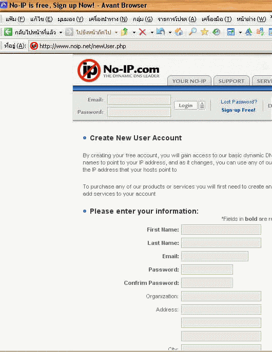The width and height of the screenshot is (272, 352).
Task: Click the magnifying glass search icon
Action: pyautogui.click(x=192, y=32)
